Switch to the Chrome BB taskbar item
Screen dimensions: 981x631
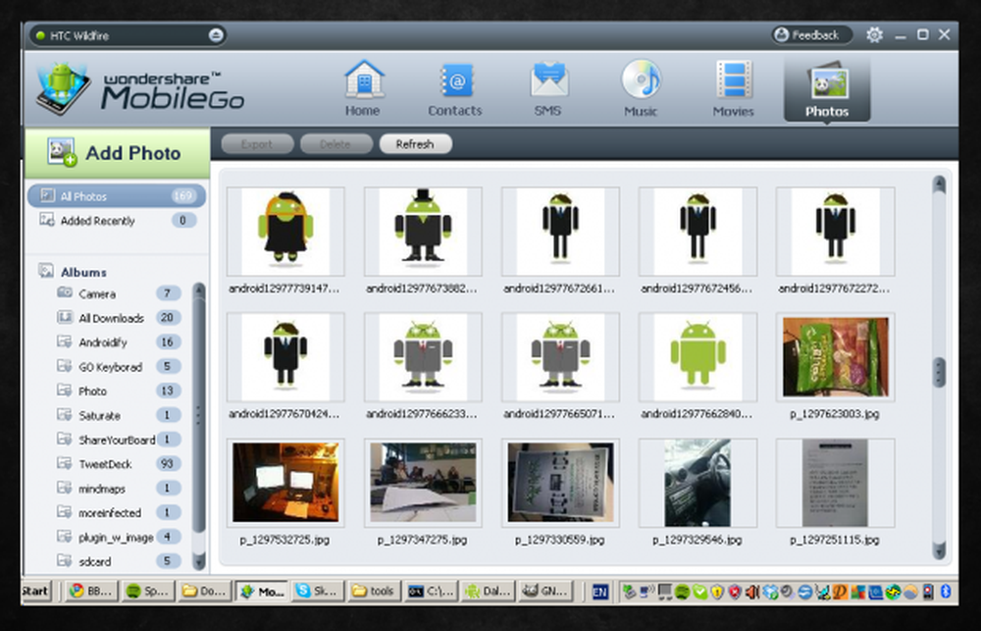(x=92, y=591)
